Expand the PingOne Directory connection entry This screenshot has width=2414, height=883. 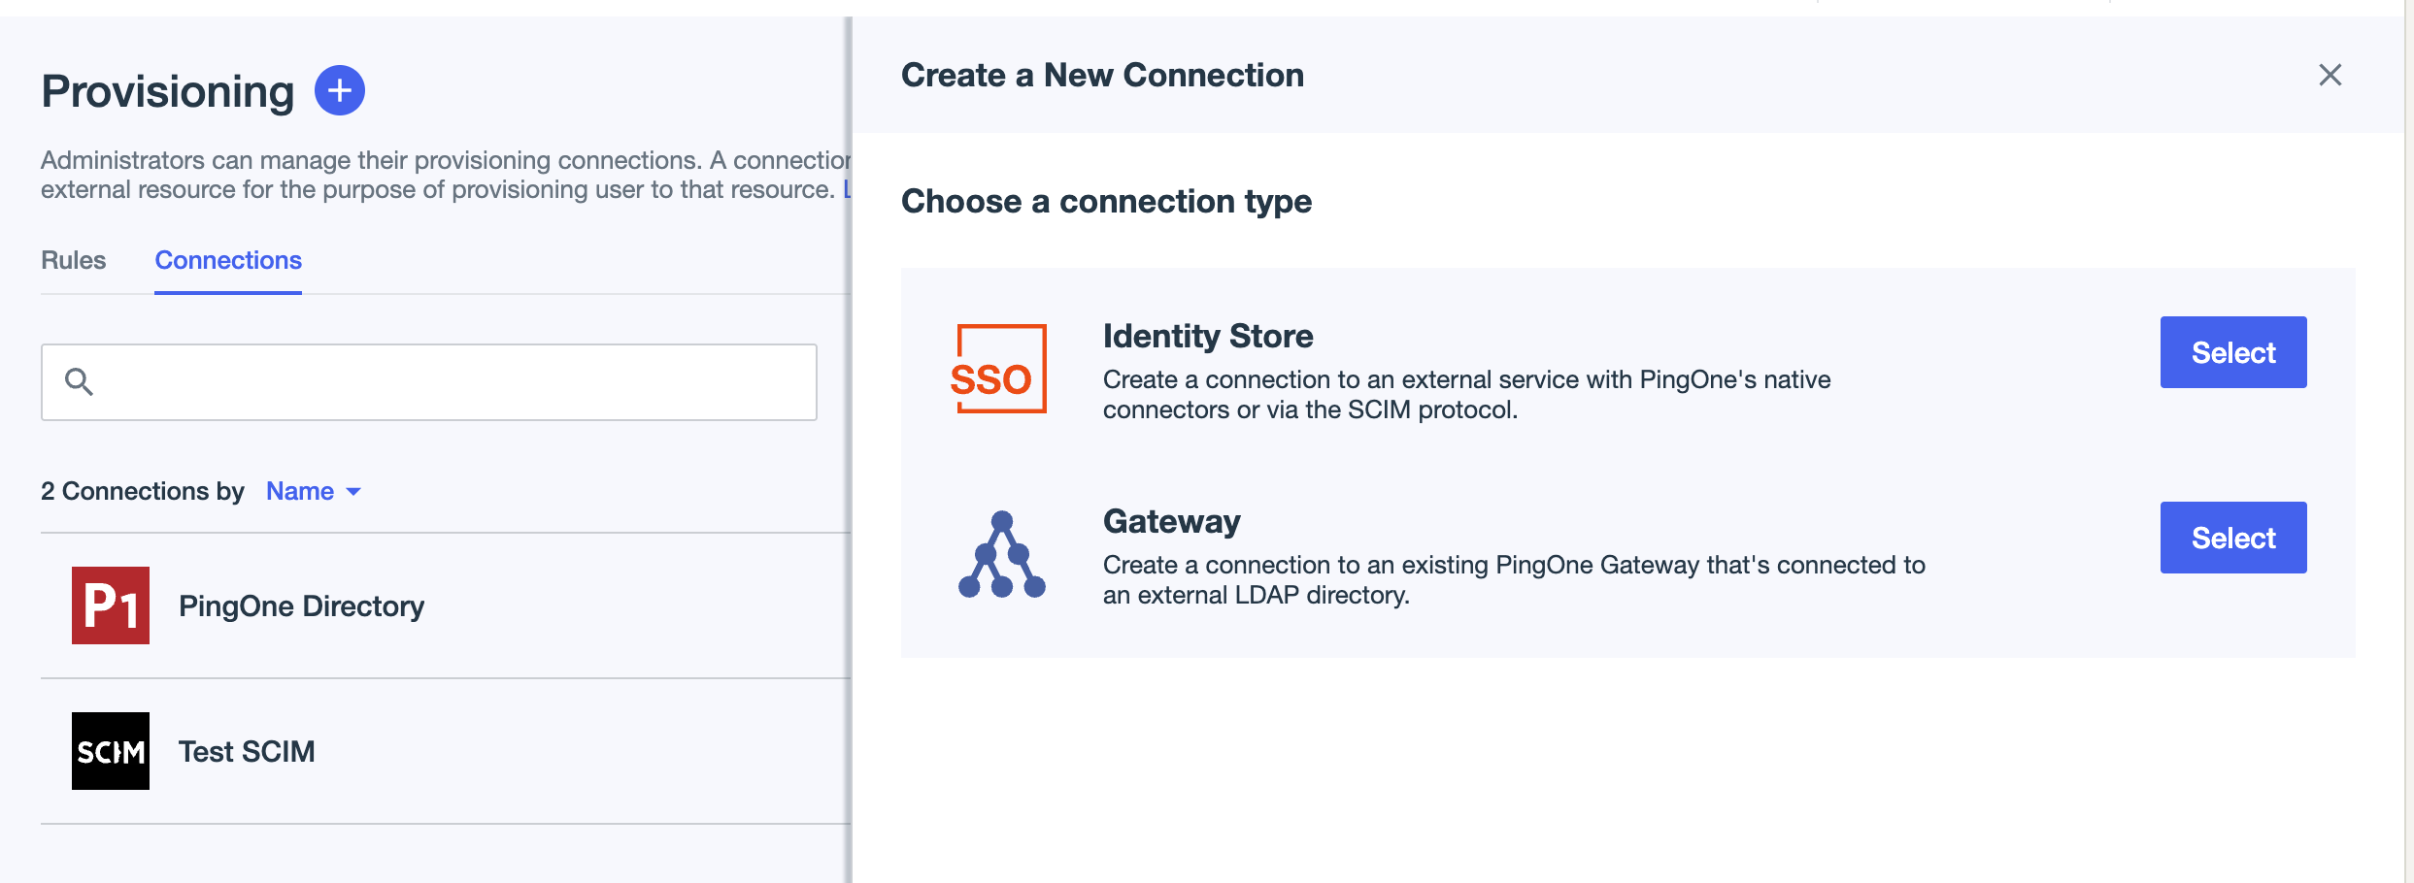click(x=301, y=605)
